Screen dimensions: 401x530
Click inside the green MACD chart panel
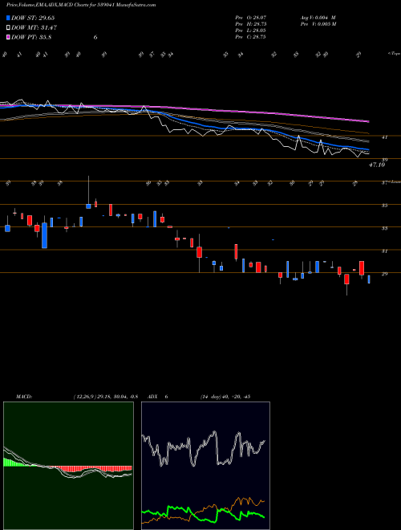point(68,466)
